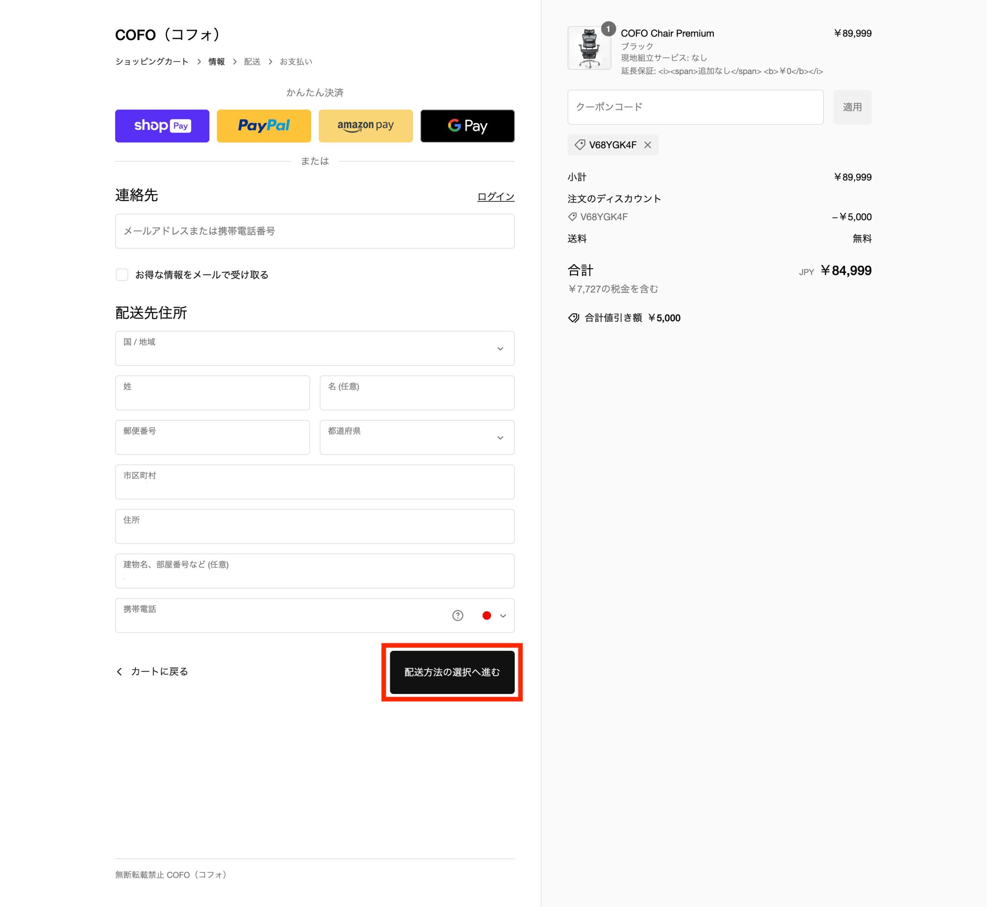Screen dimensions: 987x907
Task: Select the お支払い breadcrumb step
Action: [296, 61]
